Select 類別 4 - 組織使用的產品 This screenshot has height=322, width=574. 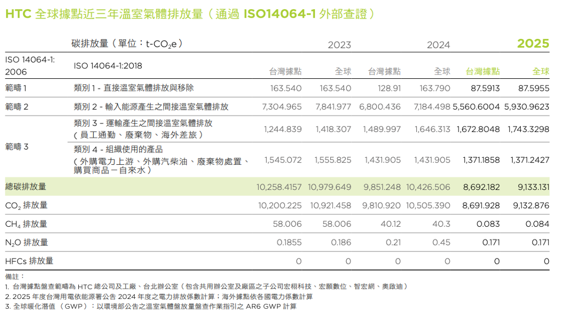118,150
